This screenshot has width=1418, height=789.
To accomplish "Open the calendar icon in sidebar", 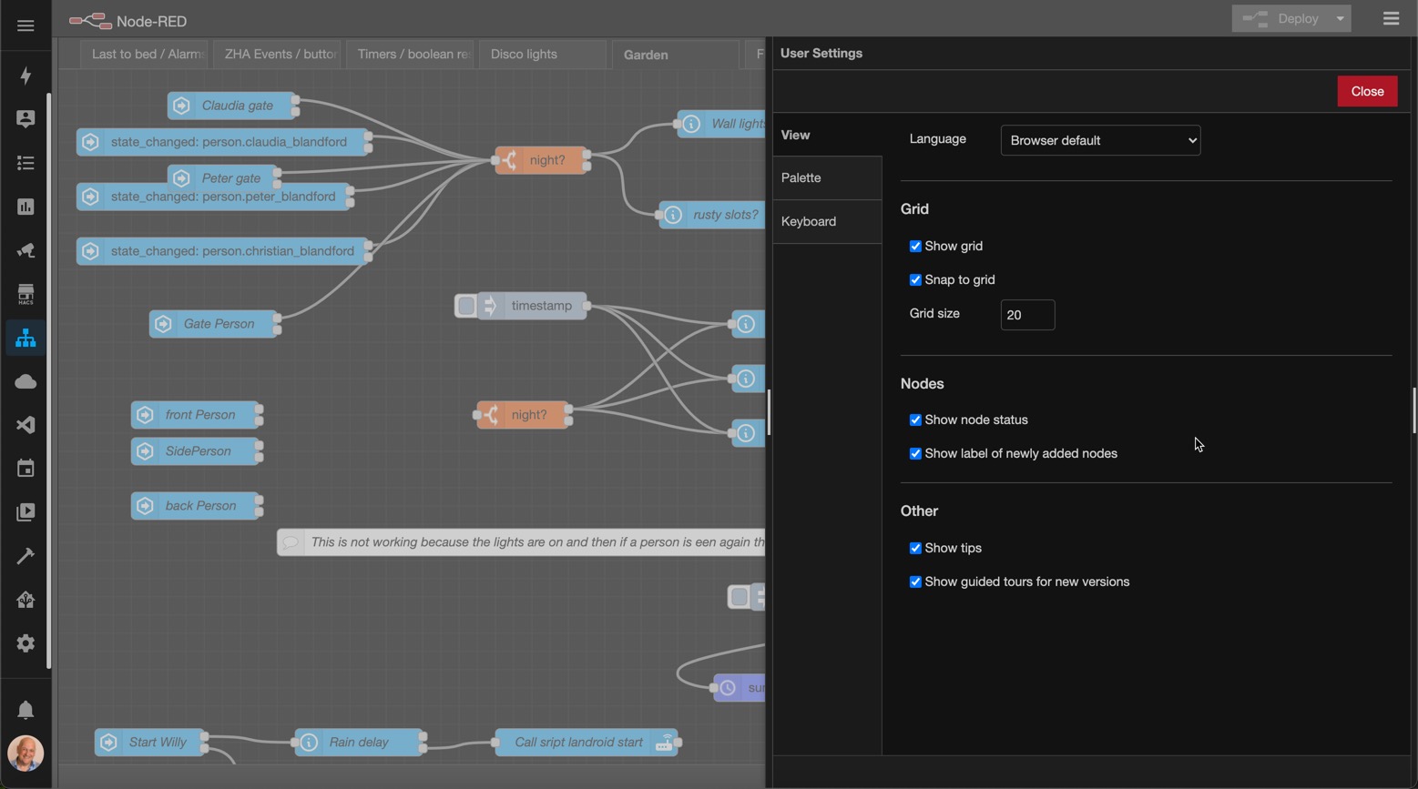I will pyautogui.click(x=26, y=469).
